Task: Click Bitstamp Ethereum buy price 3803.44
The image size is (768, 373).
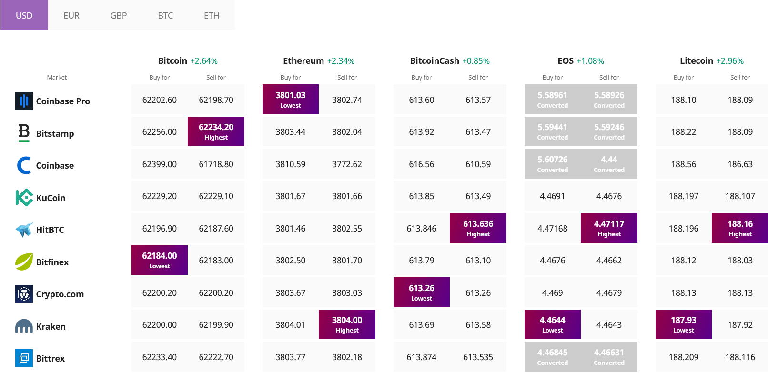Action: coord(291,132)
